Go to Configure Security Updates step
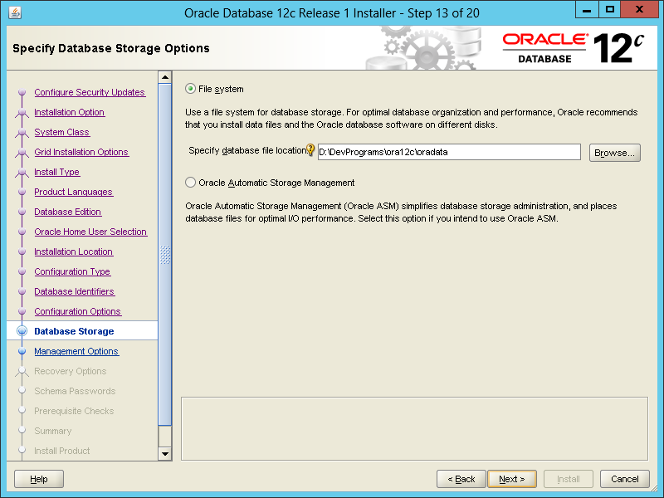 tap(90, 92)
